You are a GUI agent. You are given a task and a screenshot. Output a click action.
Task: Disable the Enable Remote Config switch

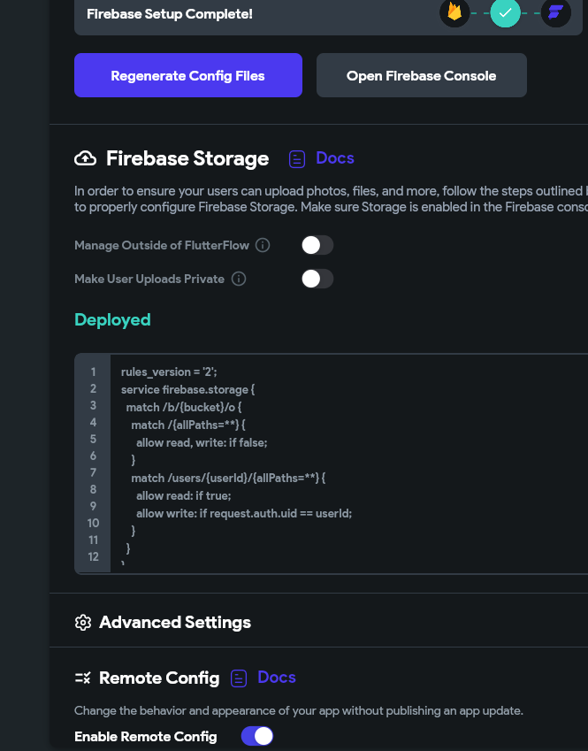pos(257,736)
